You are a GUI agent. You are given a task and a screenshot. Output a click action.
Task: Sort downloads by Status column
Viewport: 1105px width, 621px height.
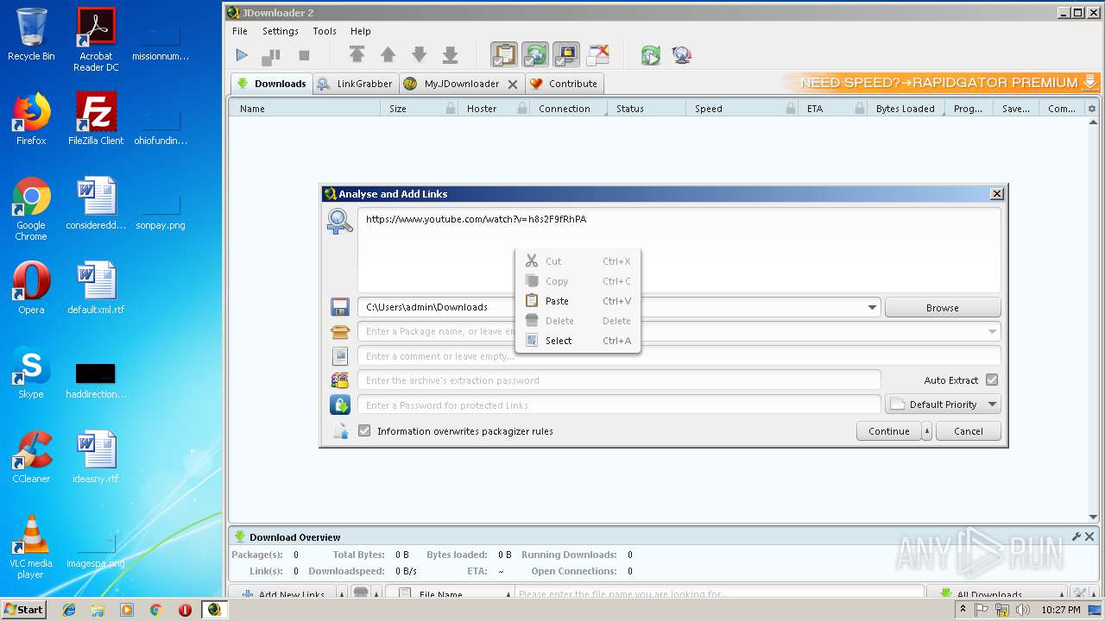click(x=647, y=109)
